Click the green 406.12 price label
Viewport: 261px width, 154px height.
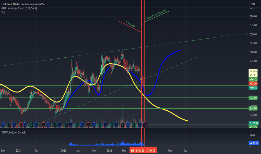pos(253,80)
